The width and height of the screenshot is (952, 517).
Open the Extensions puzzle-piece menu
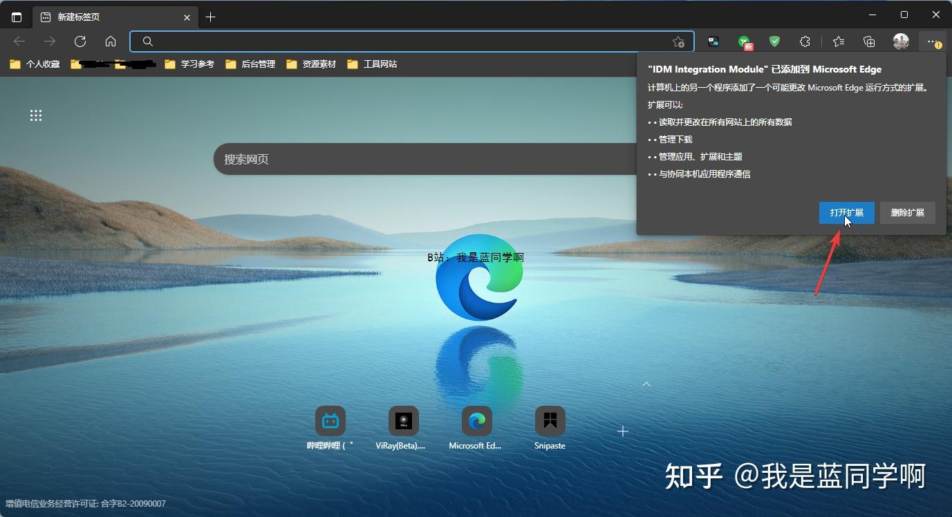(805, 41)
